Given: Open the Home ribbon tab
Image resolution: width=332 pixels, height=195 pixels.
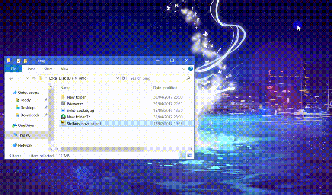Looking at the screenshot, I should click(x=31, y=69).
